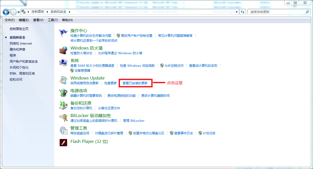
Task: Select 硬件和声音 in sidebar
Action: click(17, 50)
